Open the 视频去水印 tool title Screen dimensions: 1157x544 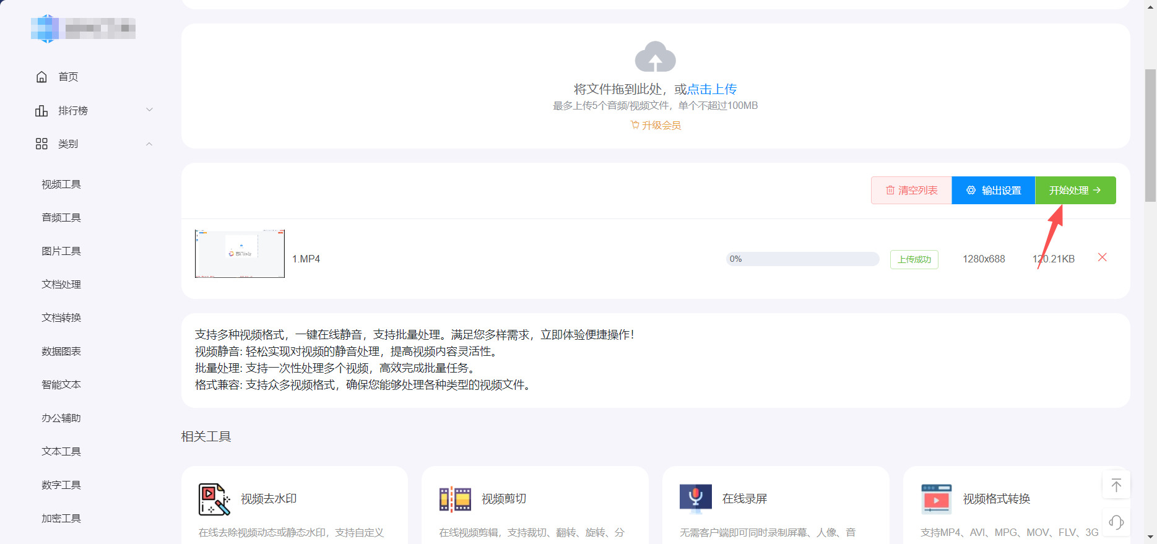pyautogui.click(x=269, y=499)
